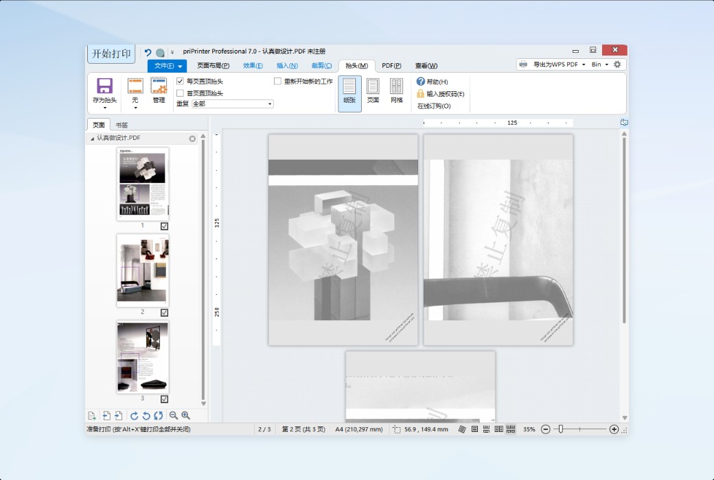Click the 无 letterhead icon
This screenshot has height=480, width=714.
coord(135,86)
